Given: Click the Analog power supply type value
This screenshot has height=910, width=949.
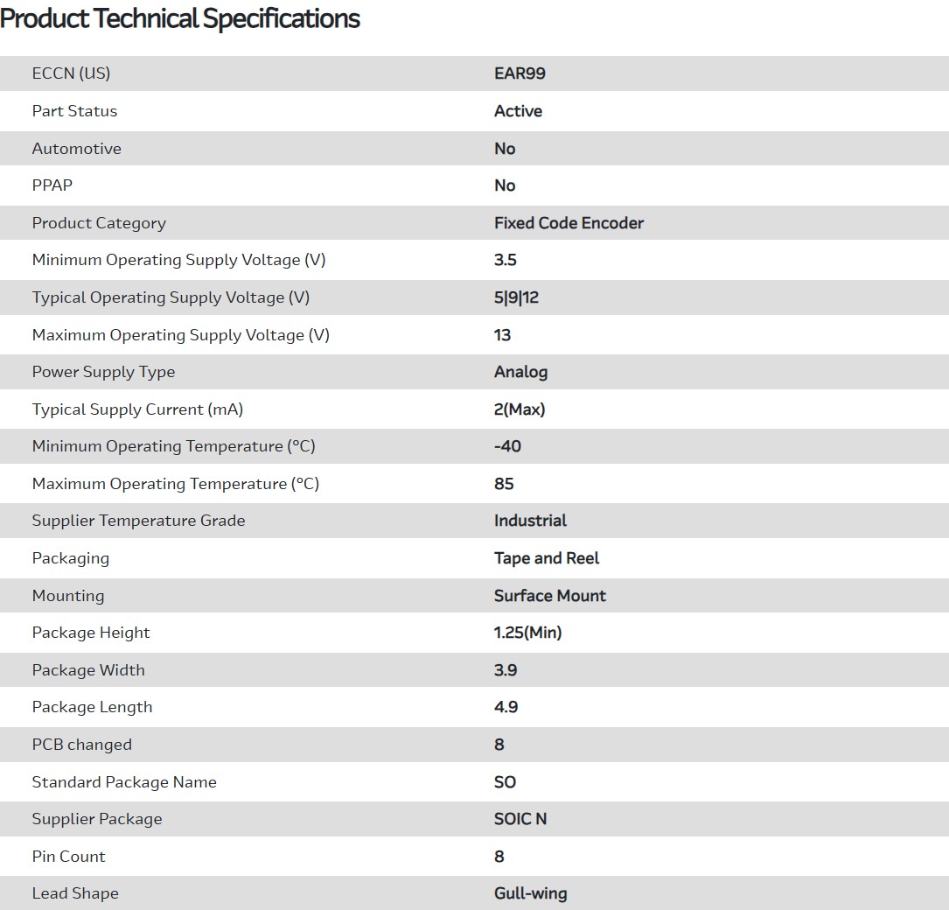Looking at the screenshot, I should (x=520, y=372).
